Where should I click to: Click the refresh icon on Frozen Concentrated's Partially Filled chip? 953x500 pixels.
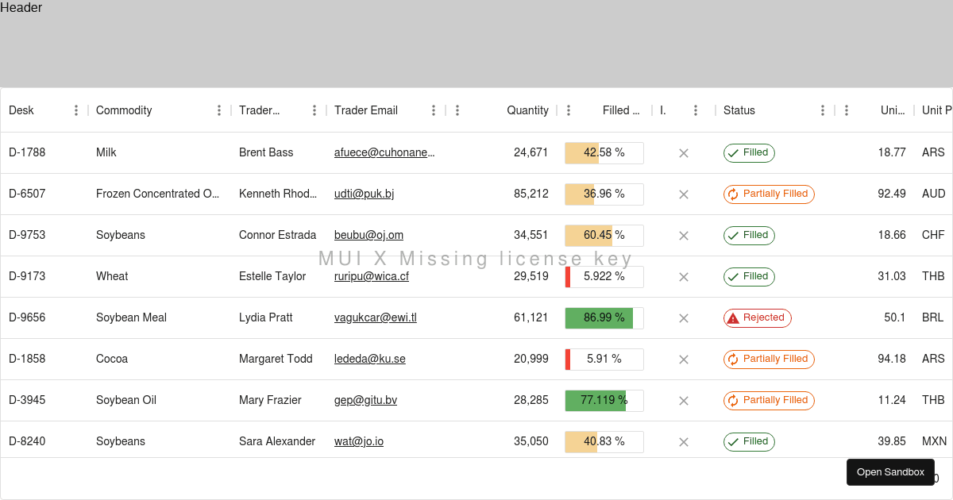pyautogui.click(x=732, y=194)
